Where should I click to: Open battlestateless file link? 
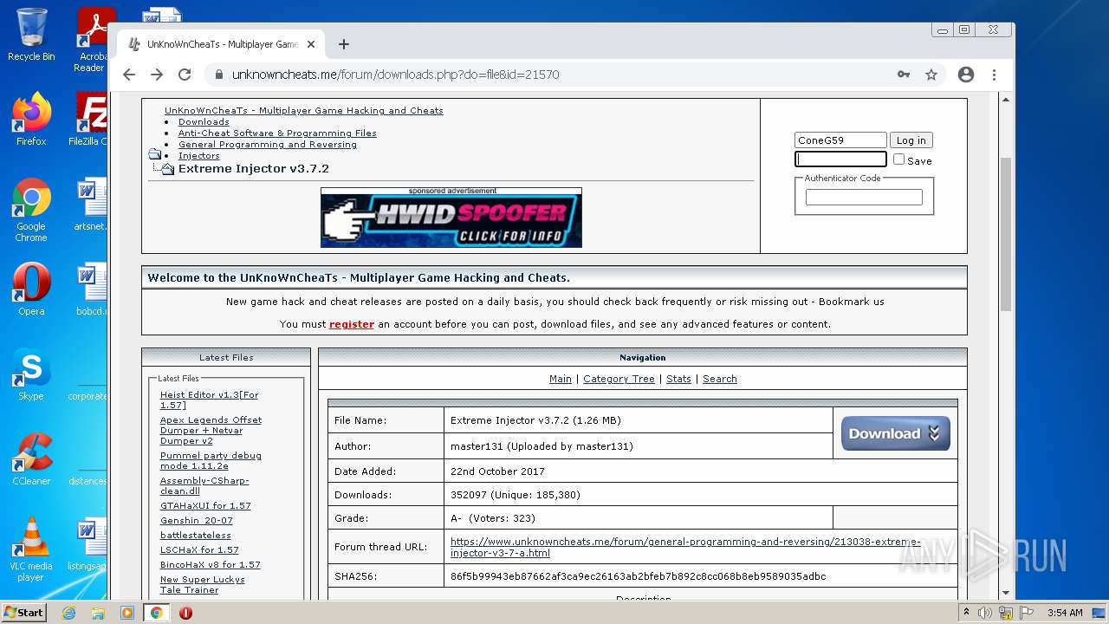(x=196, y=535)
